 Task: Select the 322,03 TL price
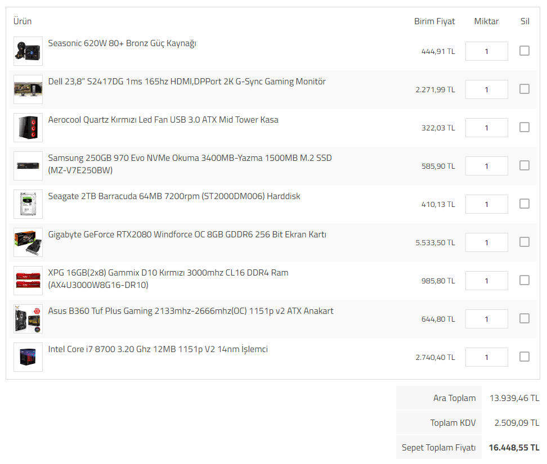coord(438,128)
